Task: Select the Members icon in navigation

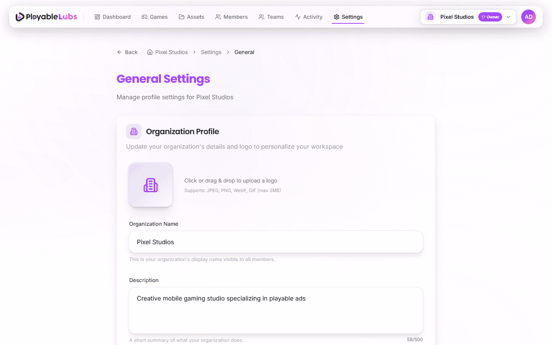Action: coord(217,16)
